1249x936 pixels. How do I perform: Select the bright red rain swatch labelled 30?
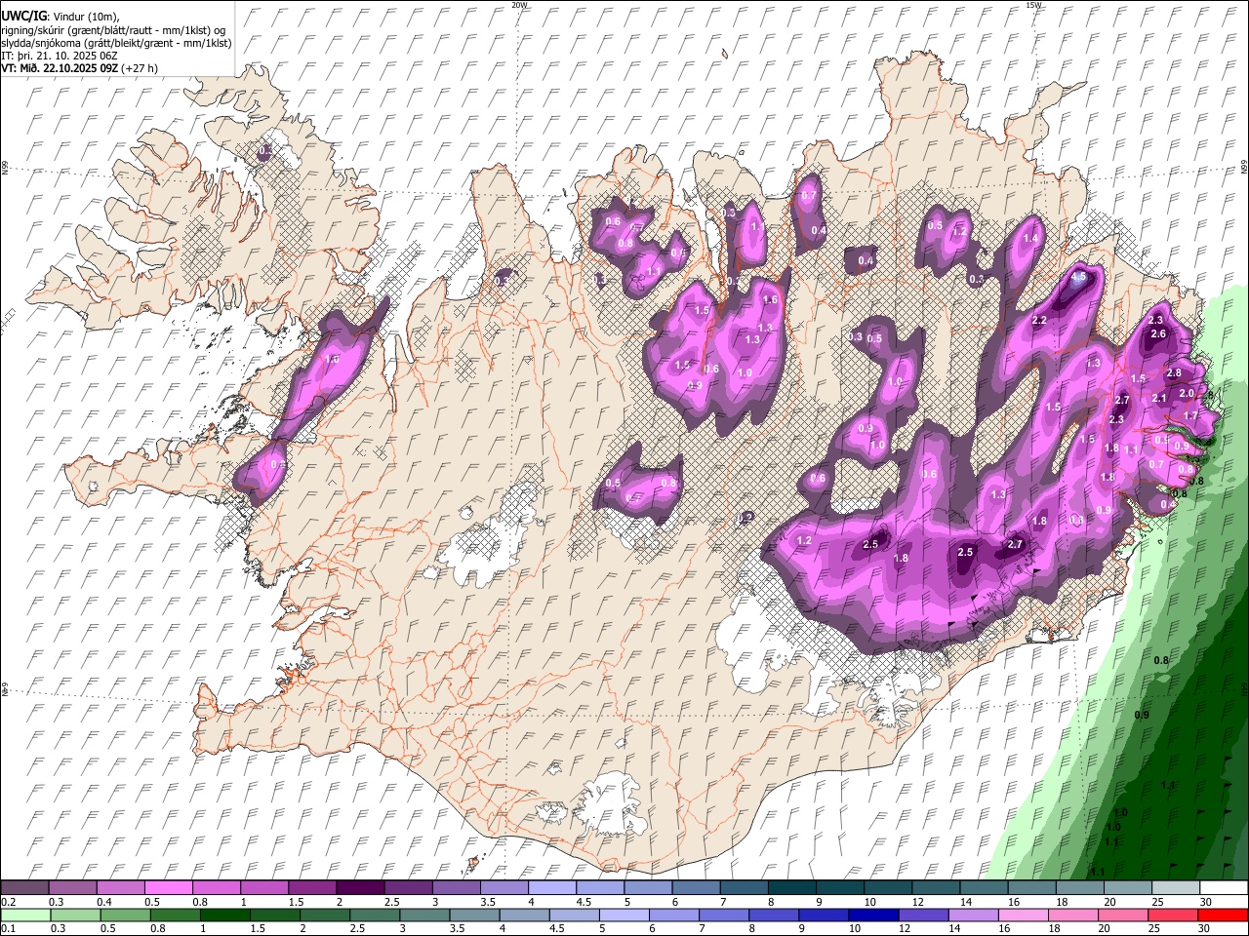1223,915
